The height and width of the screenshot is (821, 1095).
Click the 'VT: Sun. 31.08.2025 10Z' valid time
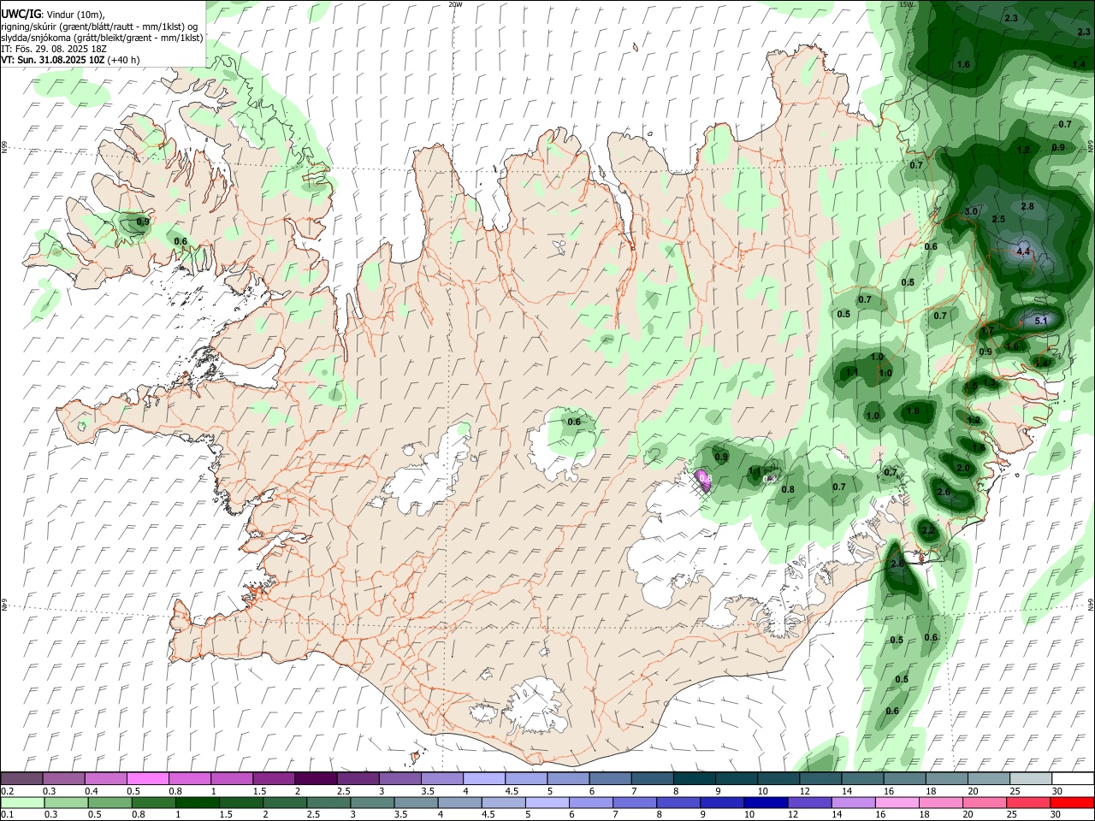[53, 60]
